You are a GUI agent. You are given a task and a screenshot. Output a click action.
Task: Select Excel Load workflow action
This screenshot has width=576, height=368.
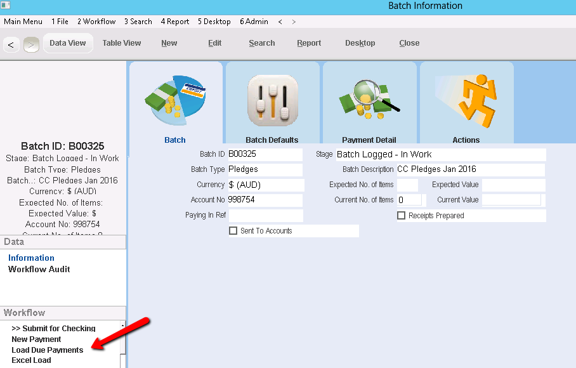(31, 360)
